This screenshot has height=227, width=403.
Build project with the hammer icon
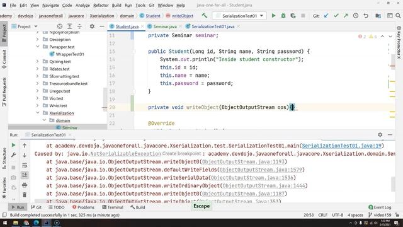204,16
